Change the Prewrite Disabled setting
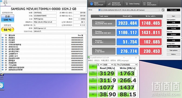The height and width of the screenshot is (98, 182). click(173, 34)
